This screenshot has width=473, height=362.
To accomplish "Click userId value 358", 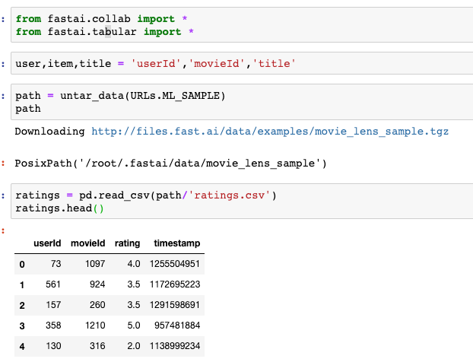I will click(53, 325).
